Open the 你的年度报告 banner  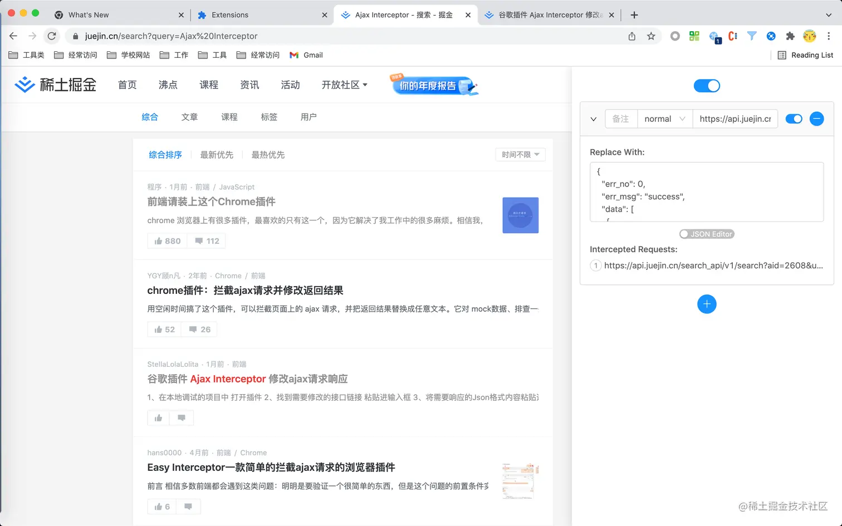point(434,85)
